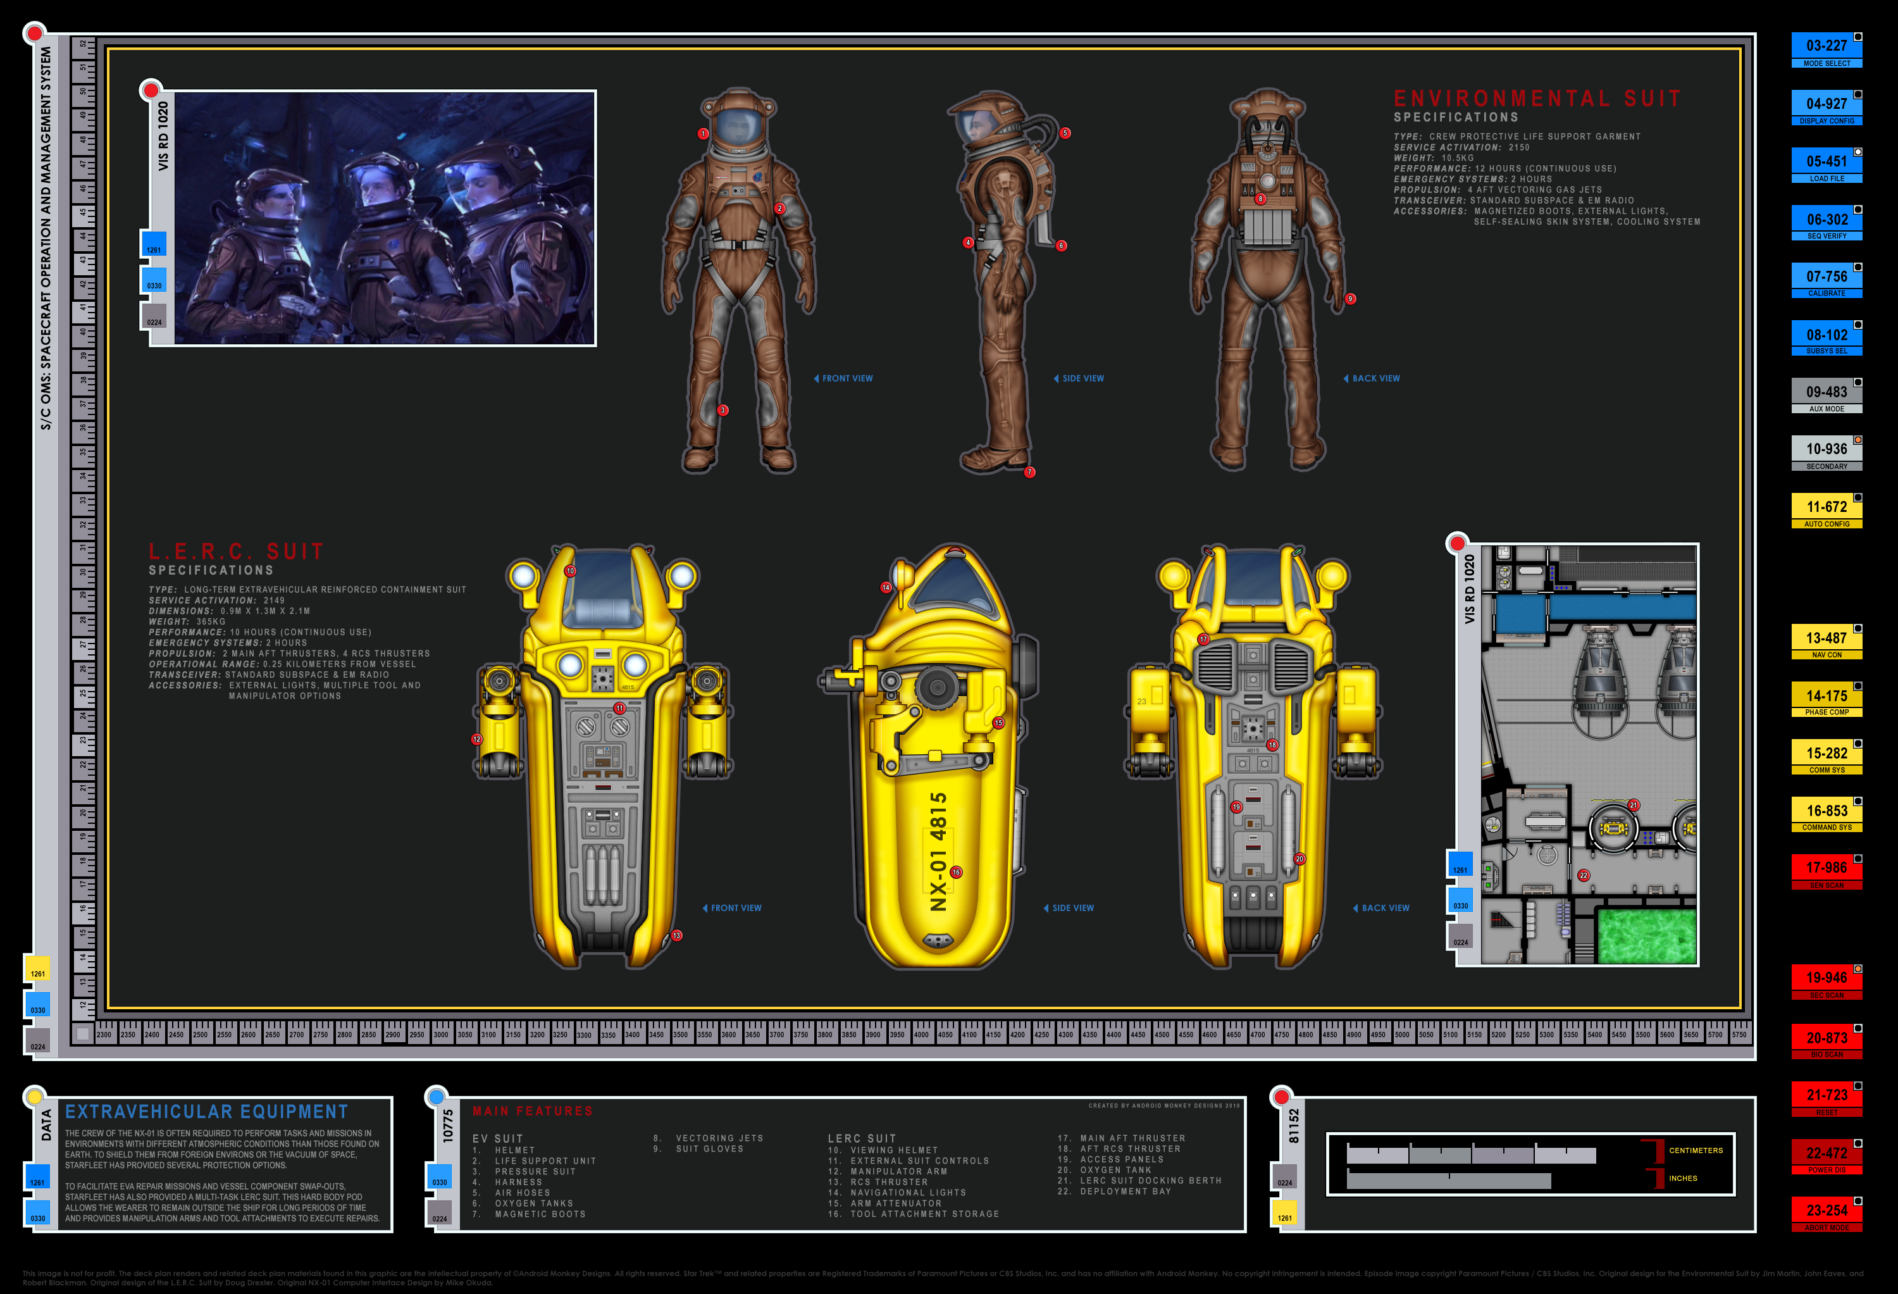The image size is (1898, 1294).
Task: Click marker 10 on LERC viewing helmet
Action: point(570,571)
